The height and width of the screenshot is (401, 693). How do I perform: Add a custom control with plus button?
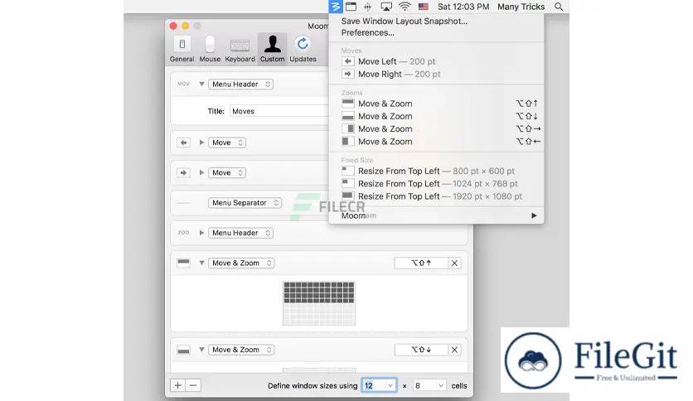pos(177,385)
